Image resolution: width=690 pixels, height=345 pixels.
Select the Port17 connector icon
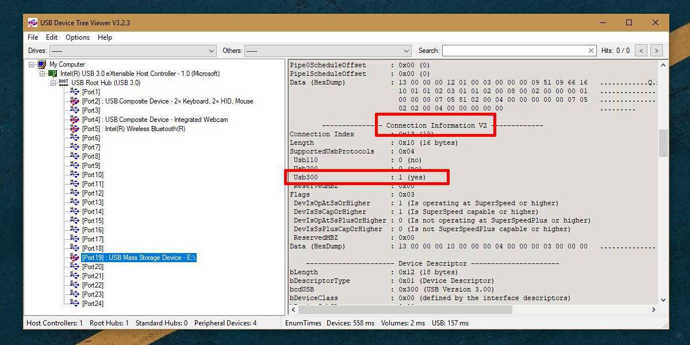(75, 239)
